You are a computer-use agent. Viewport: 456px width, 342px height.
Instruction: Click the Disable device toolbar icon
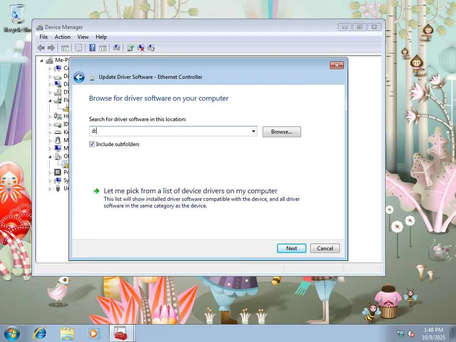(151, 48)
